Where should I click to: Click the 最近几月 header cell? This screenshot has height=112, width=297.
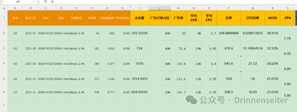tap(31, 18)
